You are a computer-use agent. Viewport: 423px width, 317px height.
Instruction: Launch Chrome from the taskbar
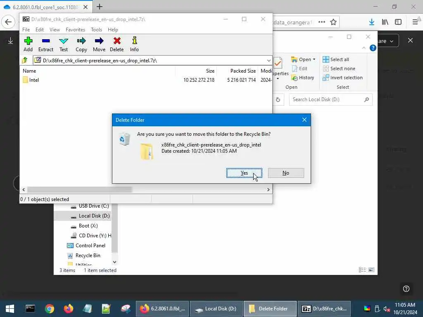click(50, 309)
